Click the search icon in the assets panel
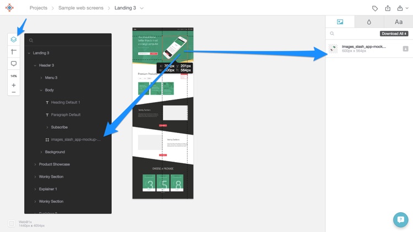Image resolution: width=413 pixels, height=232 pixels. (332, 34)
